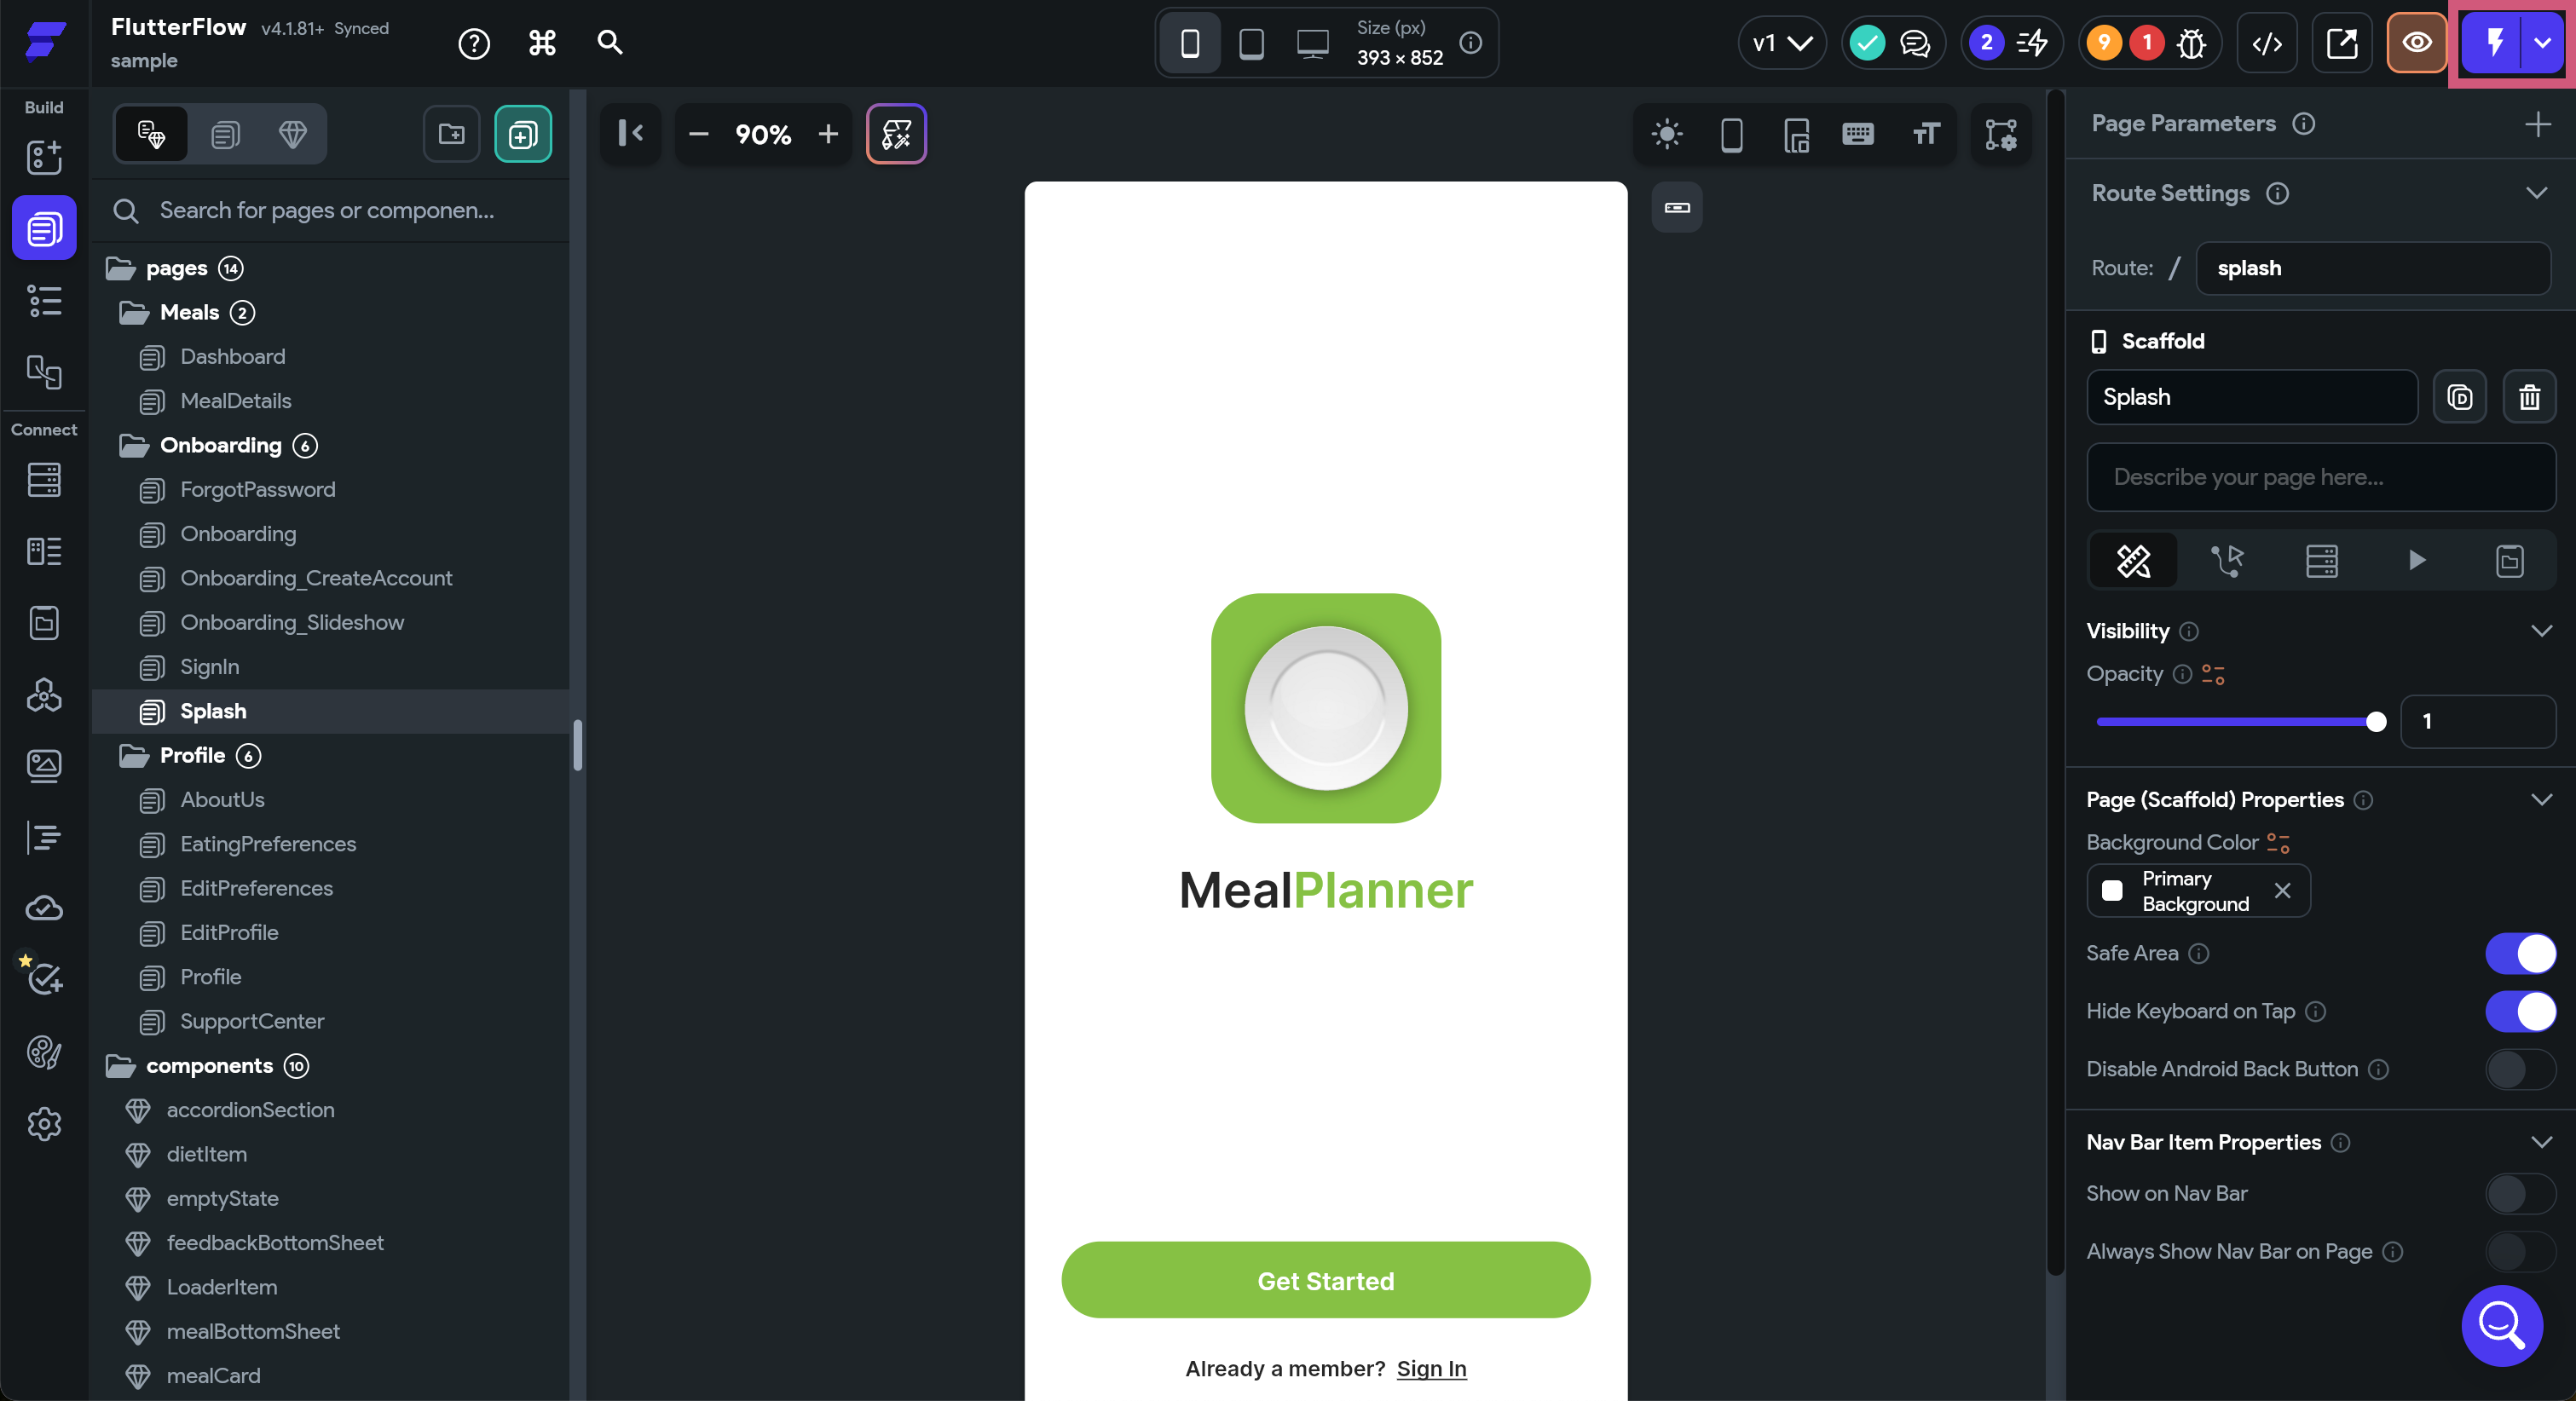Toggle the canvas keyboard display icon

click(1858, 134)
